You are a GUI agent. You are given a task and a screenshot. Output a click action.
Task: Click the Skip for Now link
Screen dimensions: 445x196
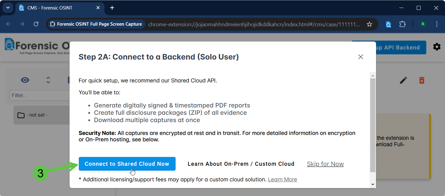325,164
